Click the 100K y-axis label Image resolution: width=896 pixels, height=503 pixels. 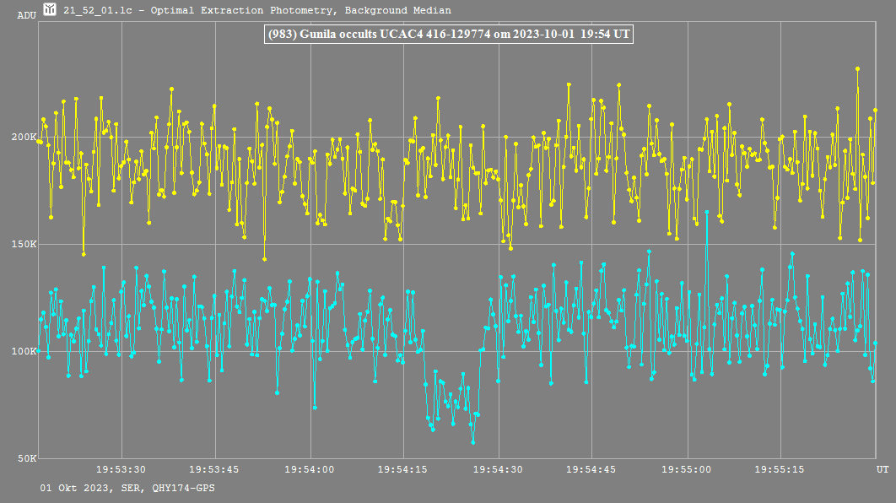23,351
